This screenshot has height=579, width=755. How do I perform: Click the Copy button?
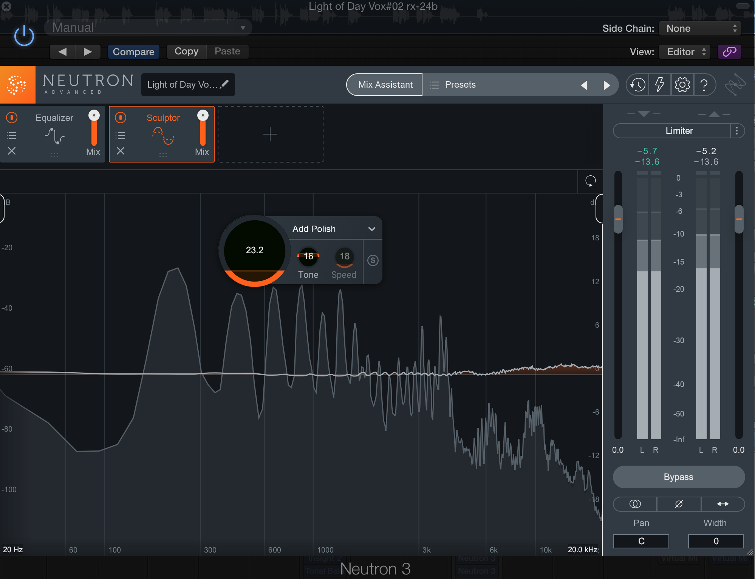187,51
